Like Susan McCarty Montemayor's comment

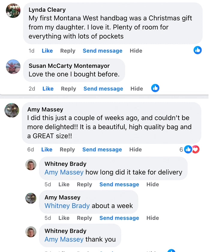(x=48, y=88)
